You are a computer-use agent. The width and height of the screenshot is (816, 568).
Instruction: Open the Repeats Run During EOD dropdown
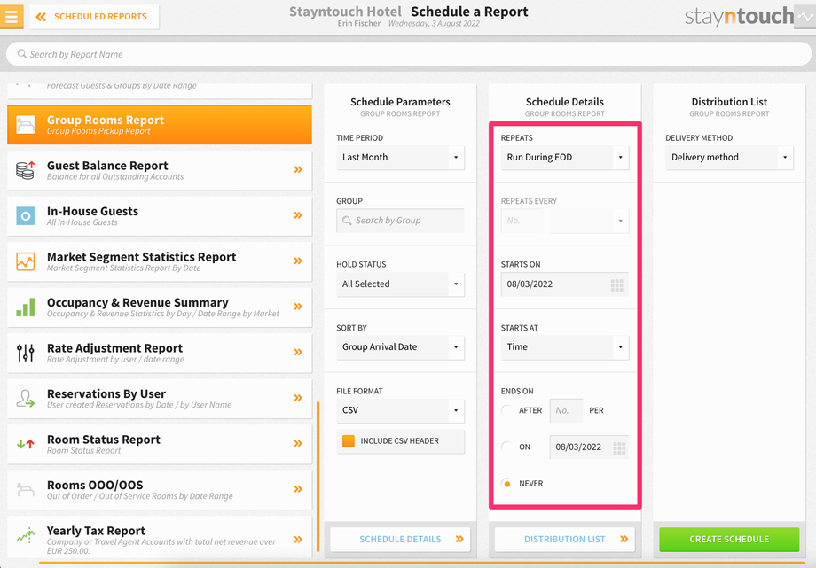[565, 157]
